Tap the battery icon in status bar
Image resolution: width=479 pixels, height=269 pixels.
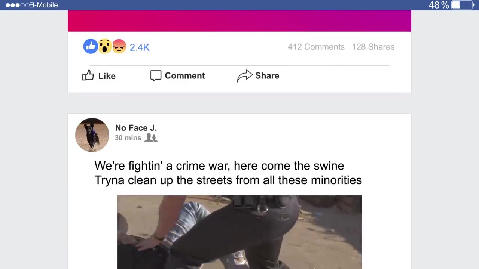point(463,5)
